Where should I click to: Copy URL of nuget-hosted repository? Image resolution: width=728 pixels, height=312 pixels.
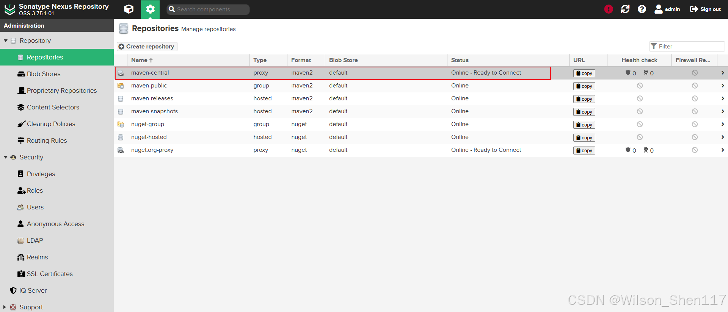pos(584,138)
